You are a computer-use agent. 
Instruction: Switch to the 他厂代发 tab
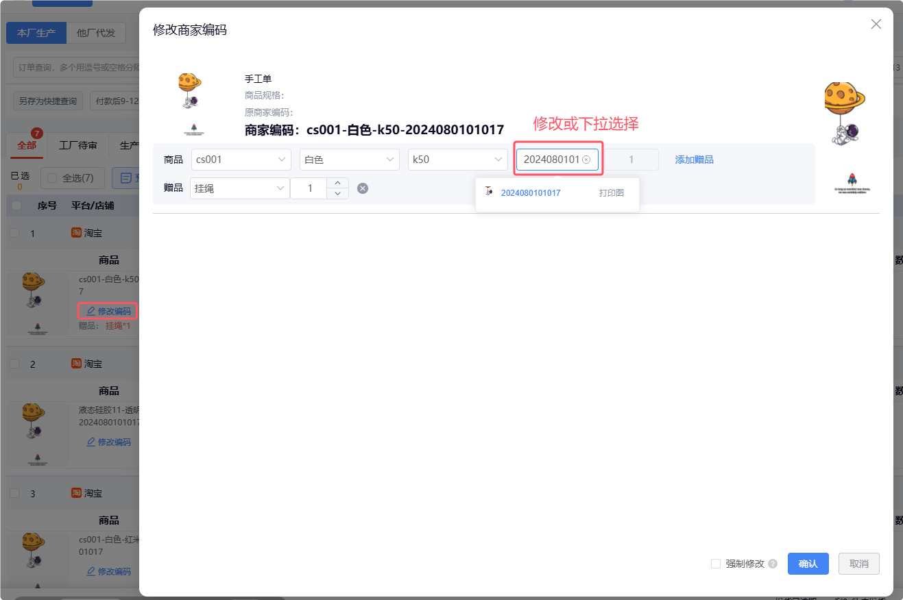click(x=96, y=33)
